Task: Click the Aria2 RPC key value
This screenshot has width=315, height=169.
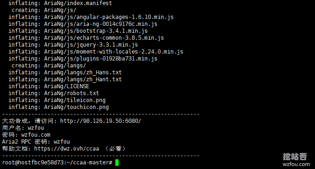Action: click(x=62, y=142)
